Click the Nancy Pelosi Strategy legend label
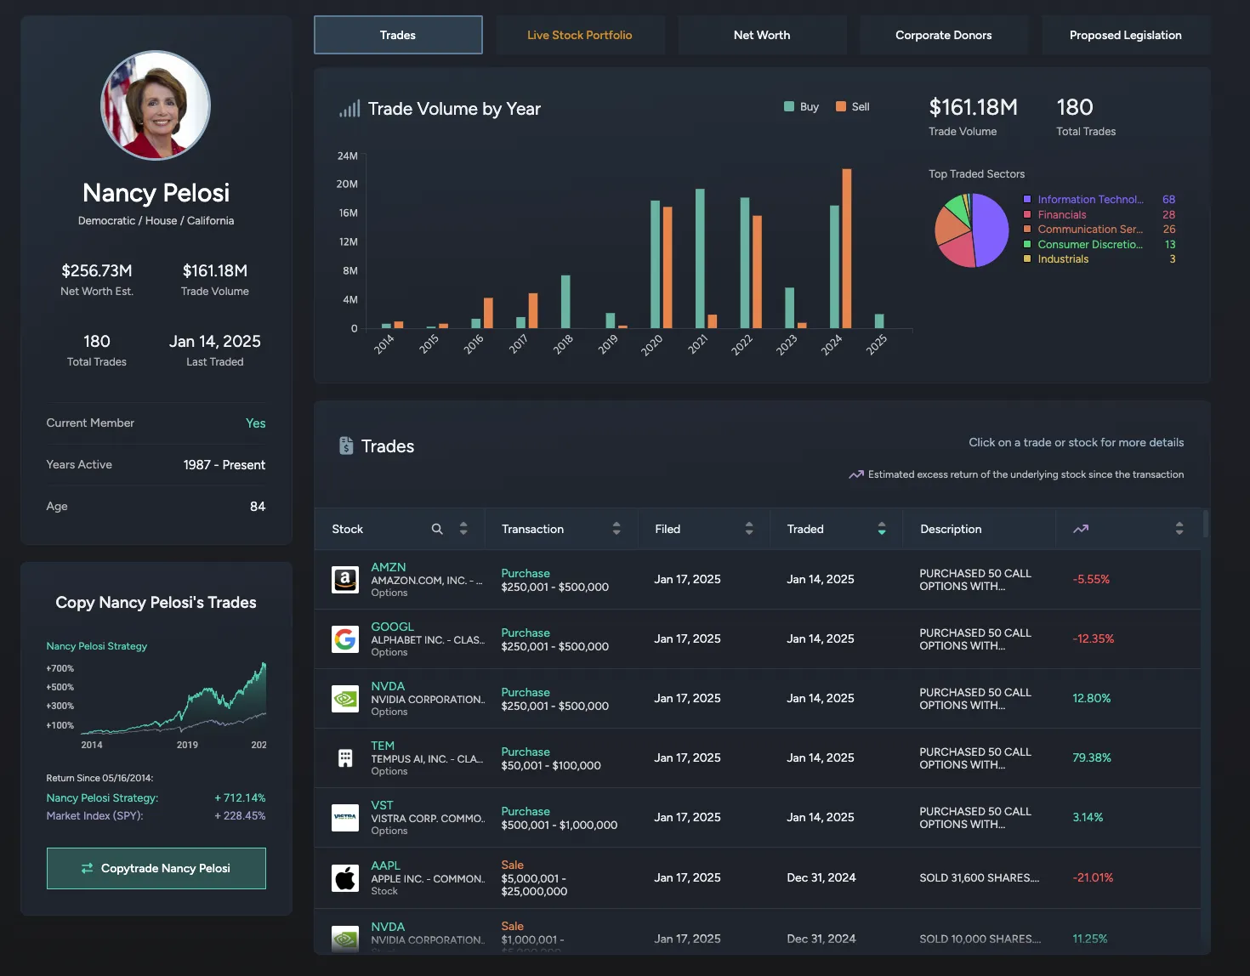Screen dimensions: 1250x976 [97, 646]
